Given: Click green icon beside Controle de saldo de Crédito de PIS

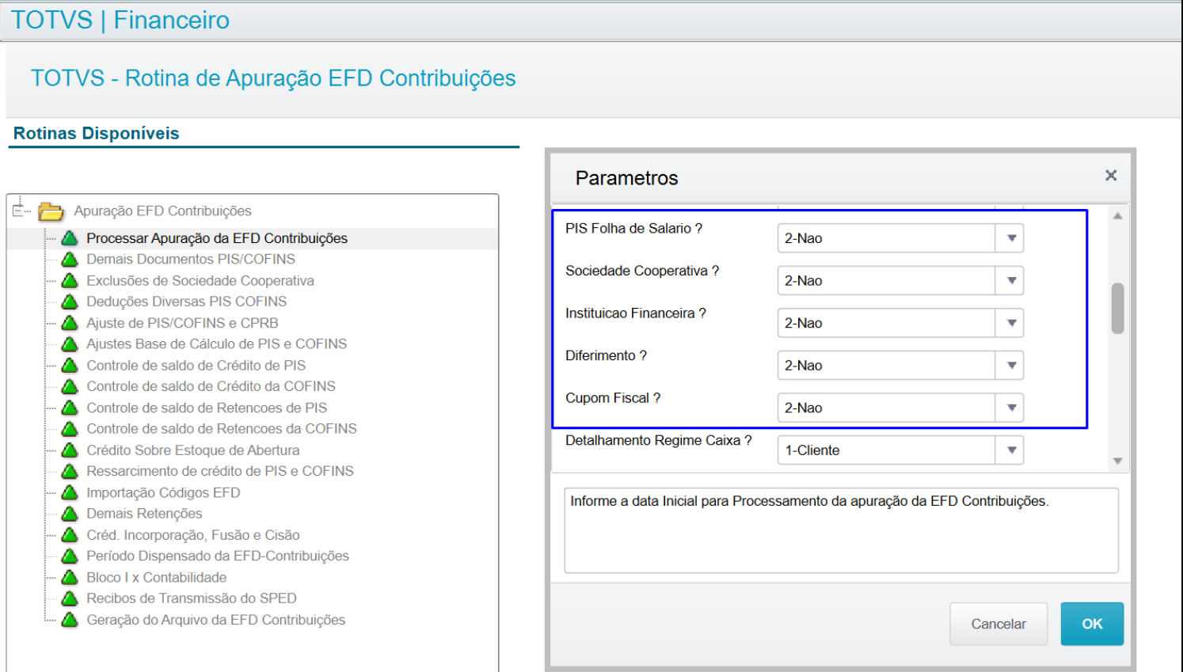Looking at the screenshot, I should click(x=70, y=366).
